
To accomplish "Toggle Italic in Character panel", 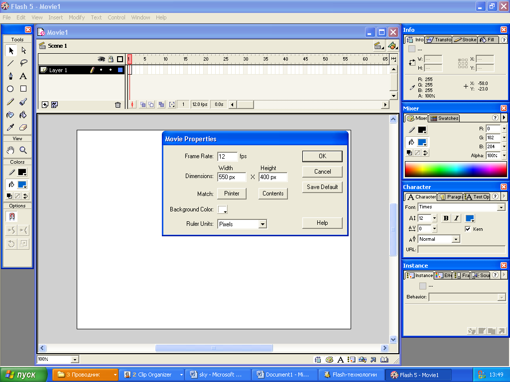I will 456,218.
